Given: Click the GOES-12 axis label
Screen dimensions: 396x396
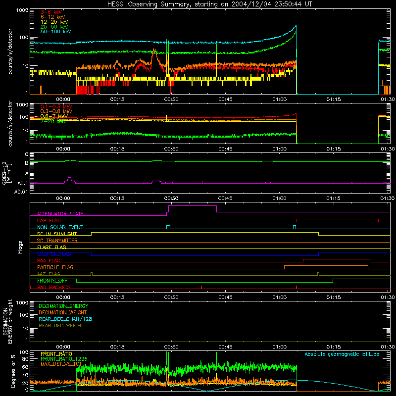Looking at the screenshot, I should pyautogui.click(x=4, y=173).
